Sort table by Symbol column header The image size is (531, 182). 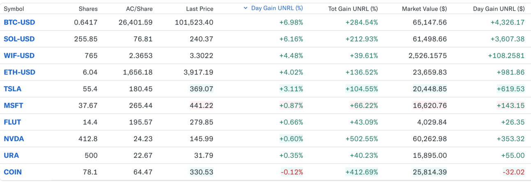point(14,9)
